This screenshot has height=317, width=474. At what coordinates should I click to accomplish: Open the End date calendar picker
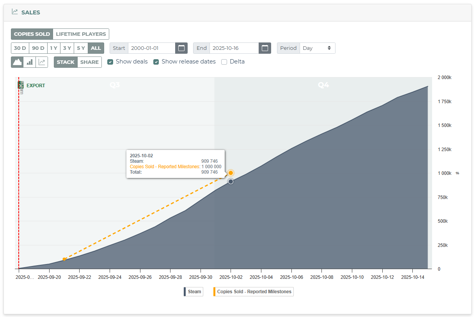265,48
